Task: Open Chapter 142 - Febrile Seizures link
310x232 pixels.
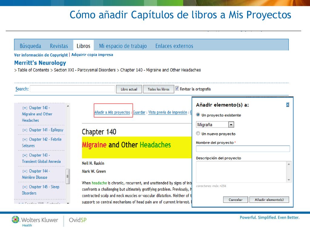Action: click(42, 143)
